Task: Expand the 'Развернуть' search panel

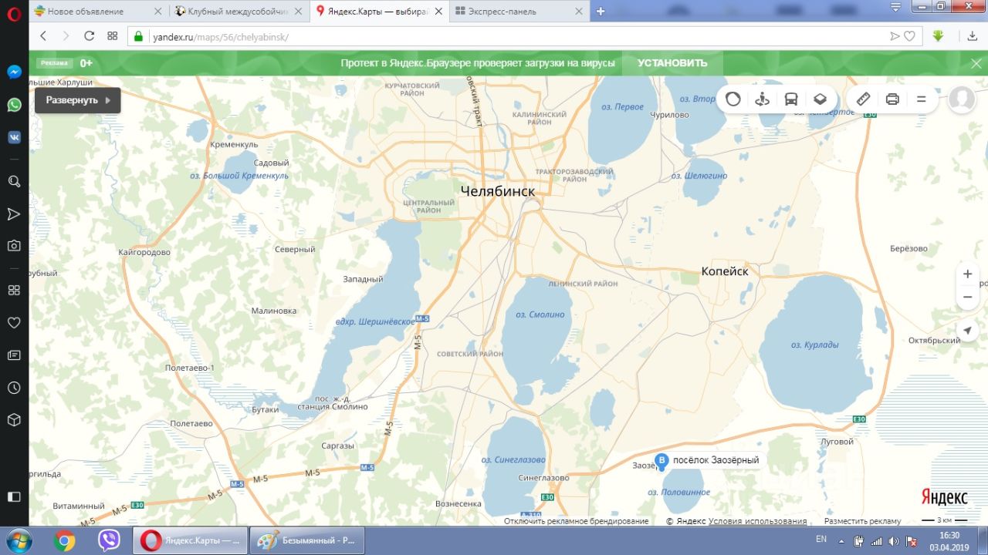Action: coord(77,100)
